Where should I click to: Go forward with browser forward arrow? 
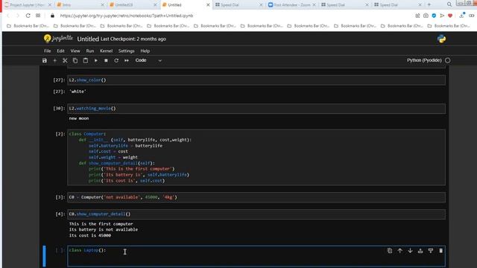tap(18, 16)
